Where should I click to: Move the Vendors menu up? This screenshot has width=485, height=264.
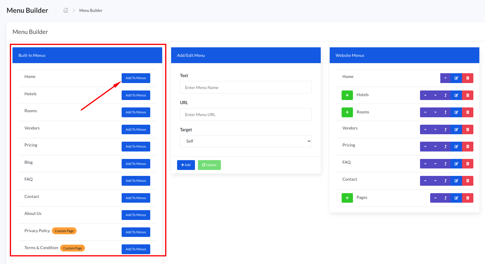[425, 129]
